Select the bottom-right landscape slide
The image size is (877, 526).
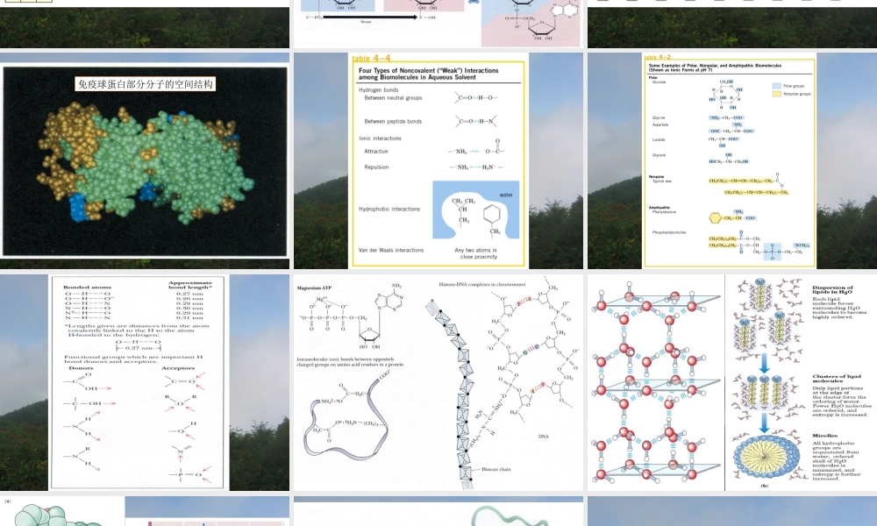pyautogui.click(x=731, y=511)
